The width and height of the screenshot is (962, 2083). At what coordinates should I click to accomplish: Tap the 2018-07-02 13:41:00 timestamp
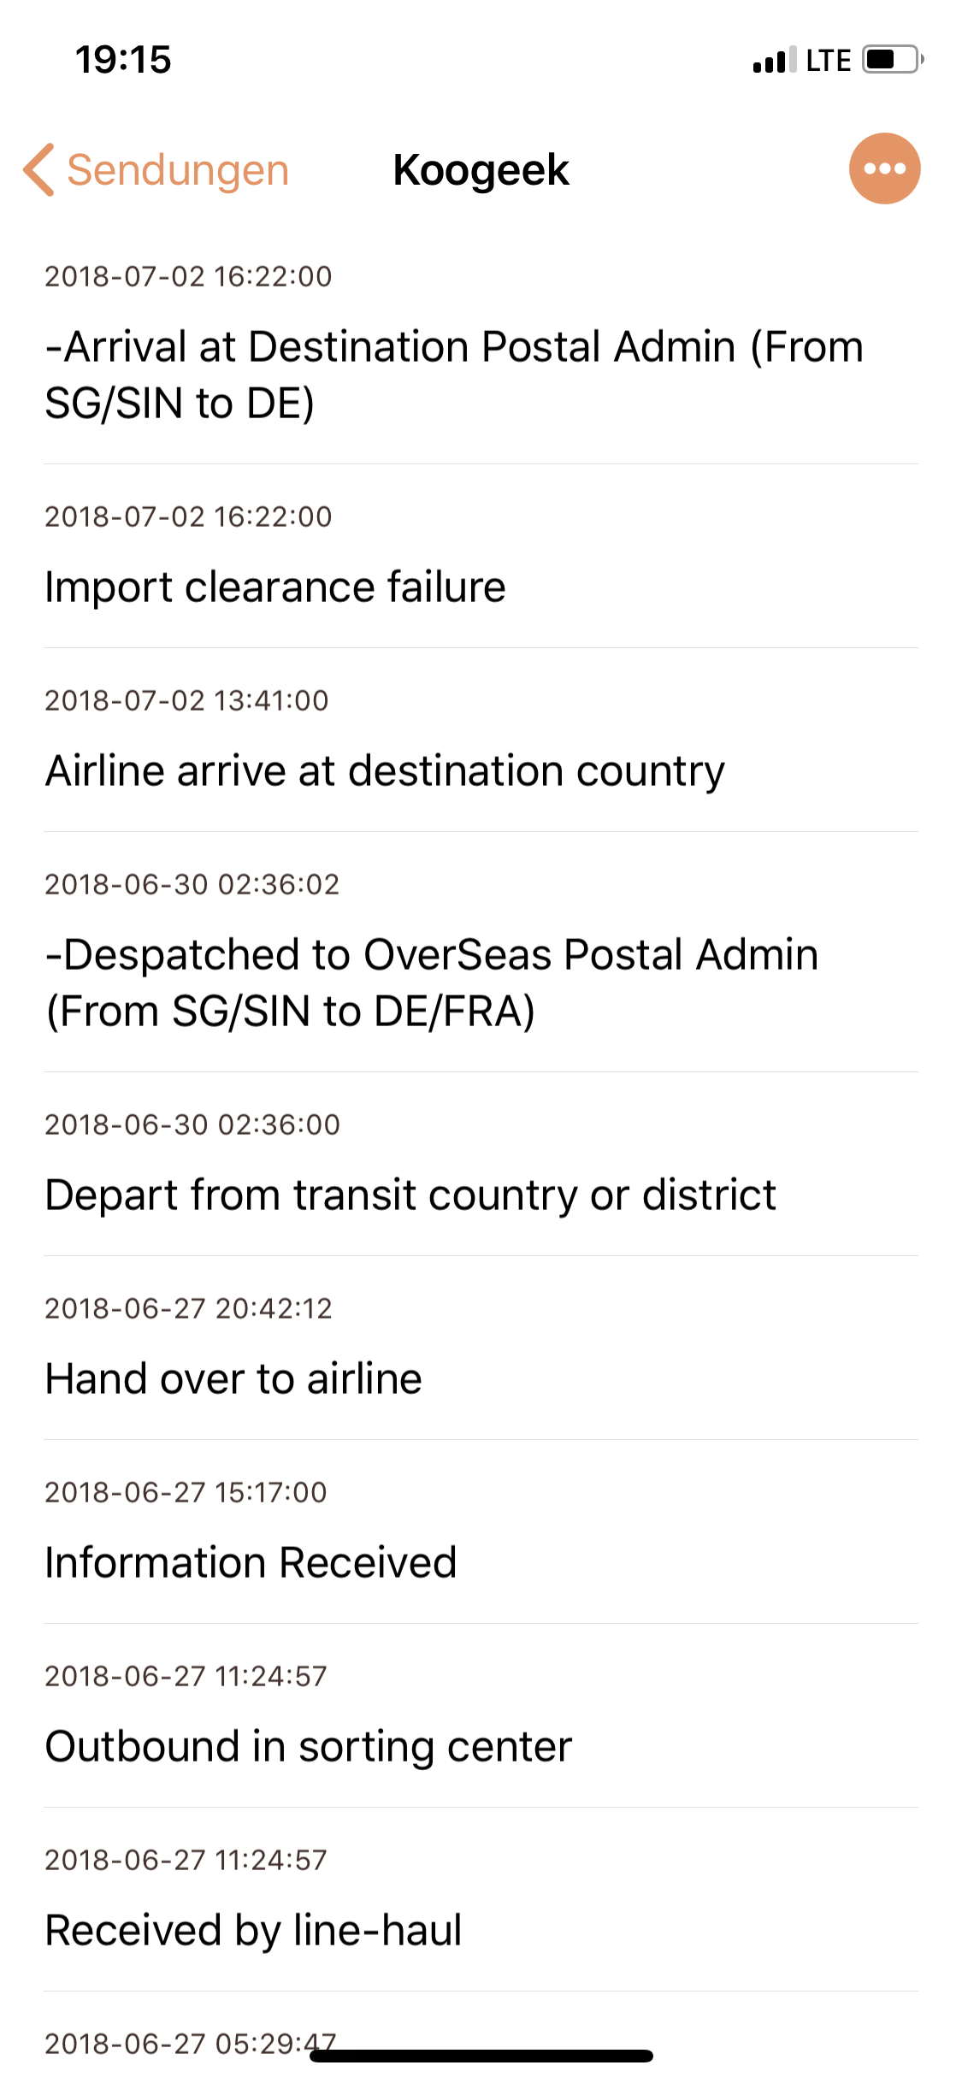tap(186, 701)
